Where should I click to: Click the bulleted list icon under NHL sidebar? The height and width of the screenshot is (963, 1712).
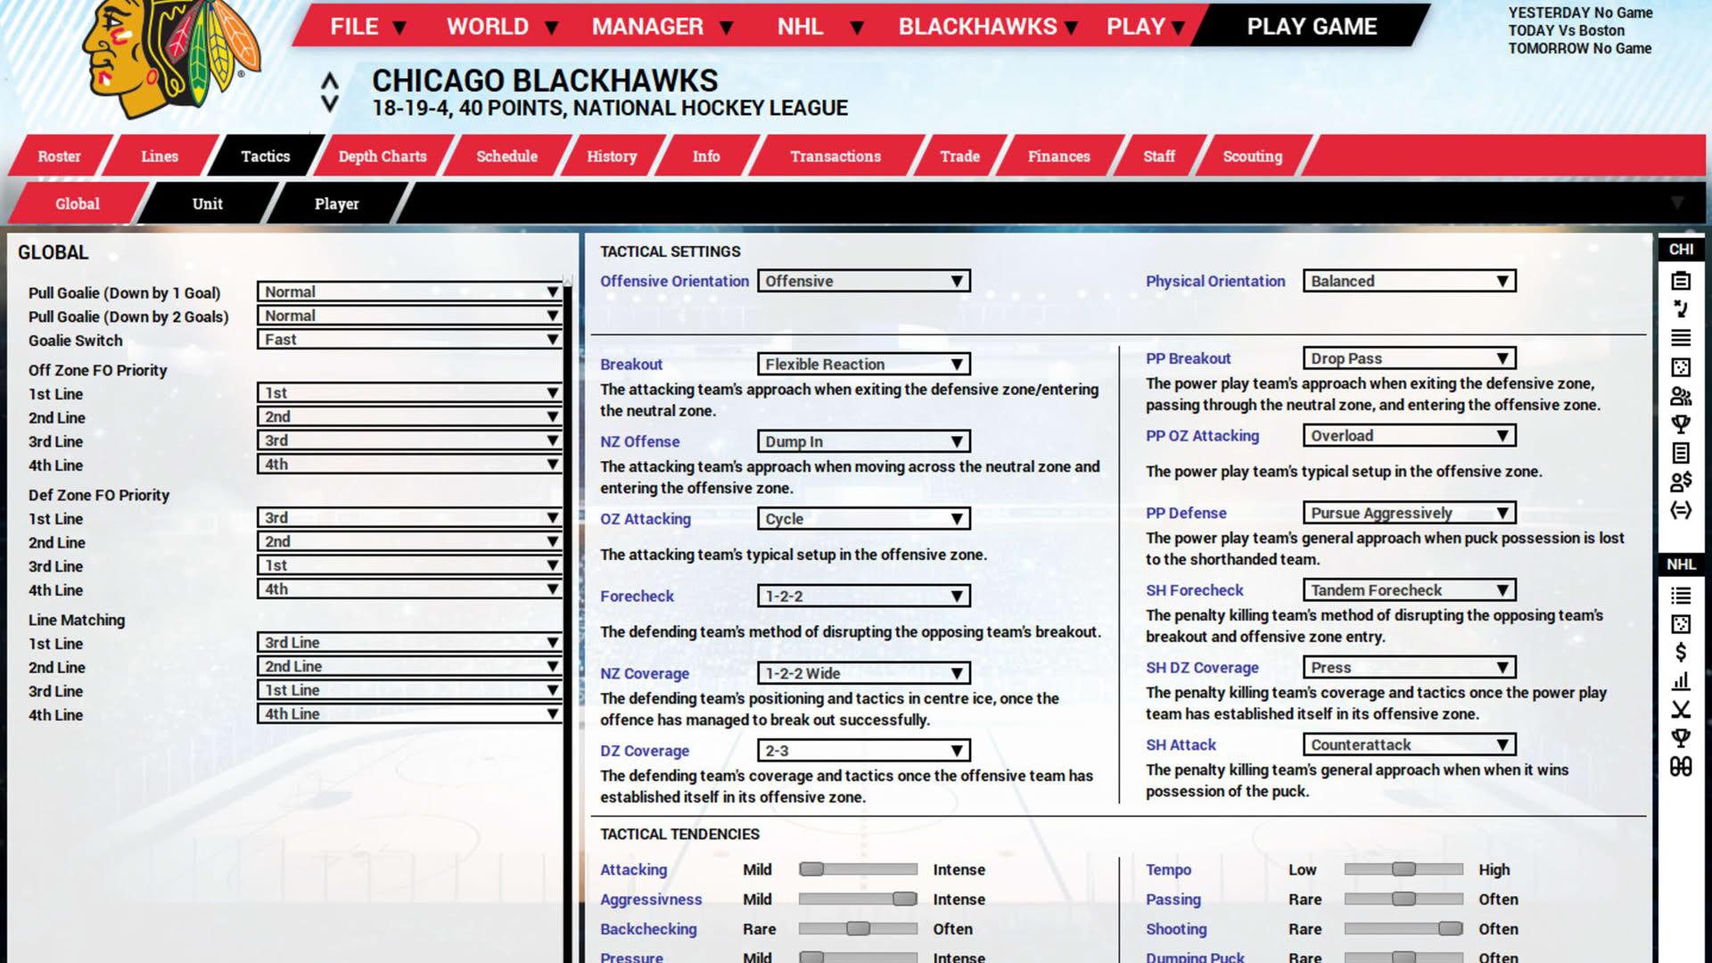tap(1681, 595)
